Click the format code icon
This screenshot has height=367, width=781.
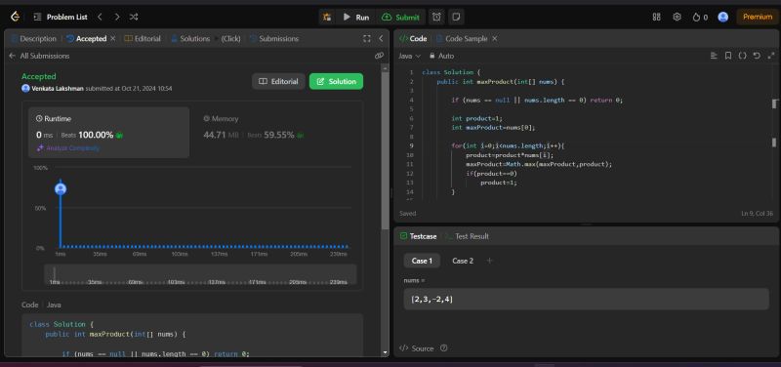coord(714,56)
